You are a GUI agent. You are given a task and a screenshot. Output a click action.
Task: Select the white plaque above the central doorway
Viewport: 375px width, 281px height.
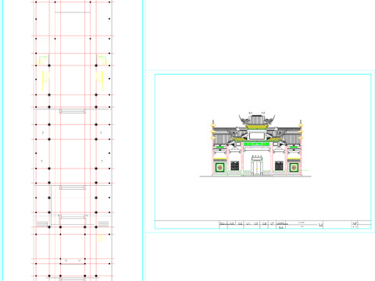[x=257, y=136]
